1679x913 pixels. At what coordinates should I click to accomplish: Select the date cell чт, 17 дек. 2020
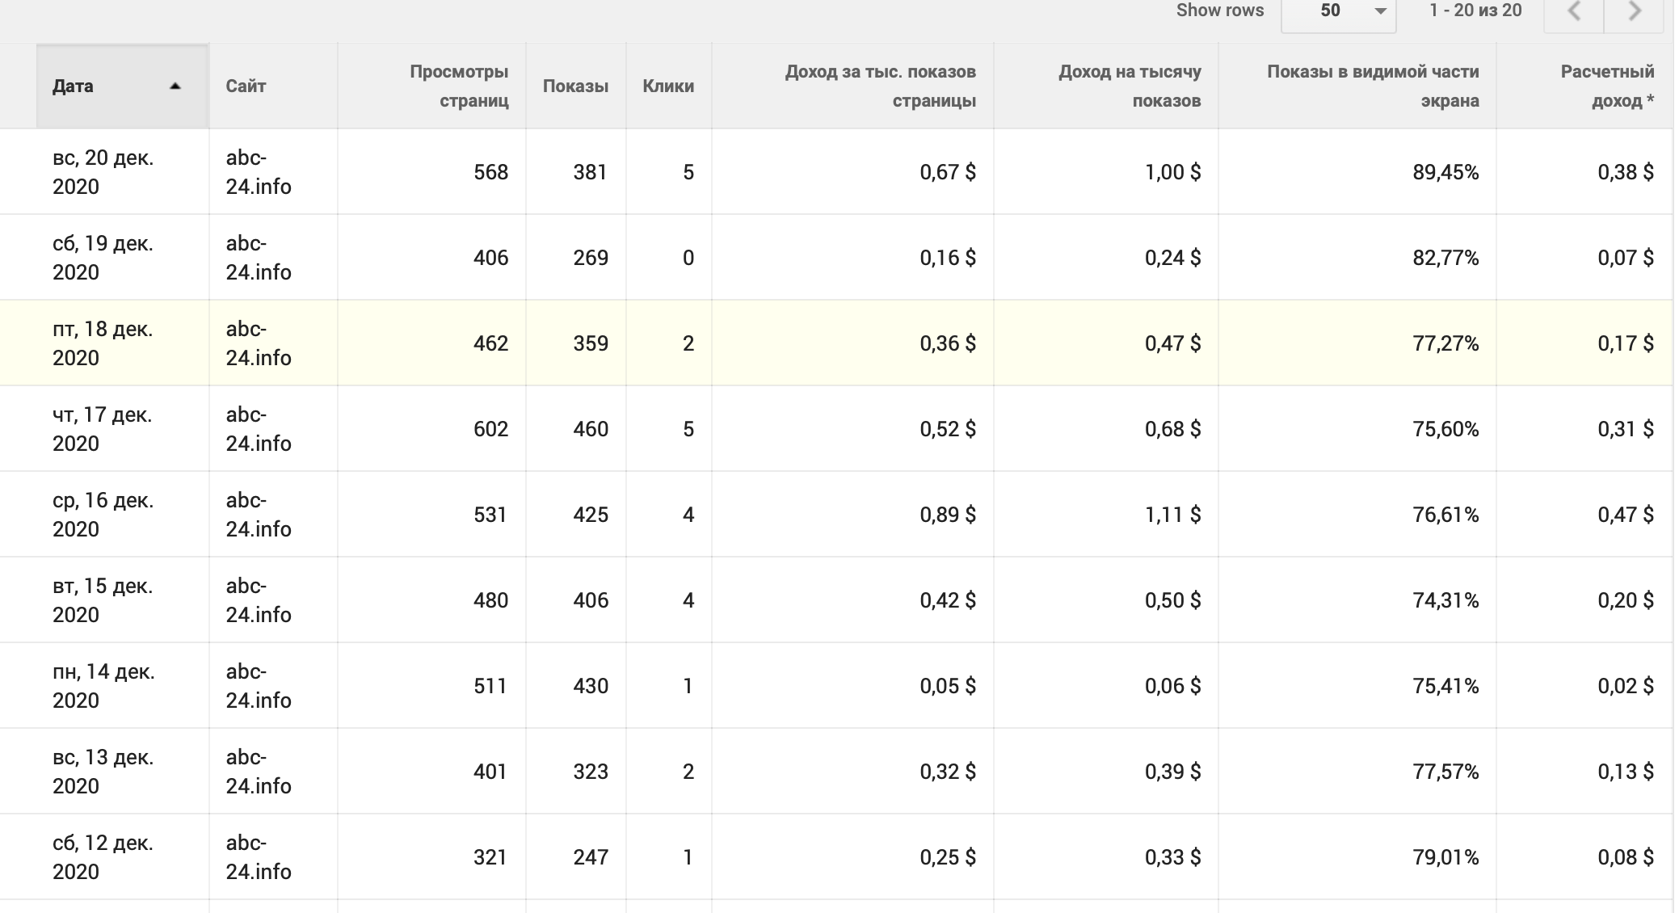click(x=103, y=429)
